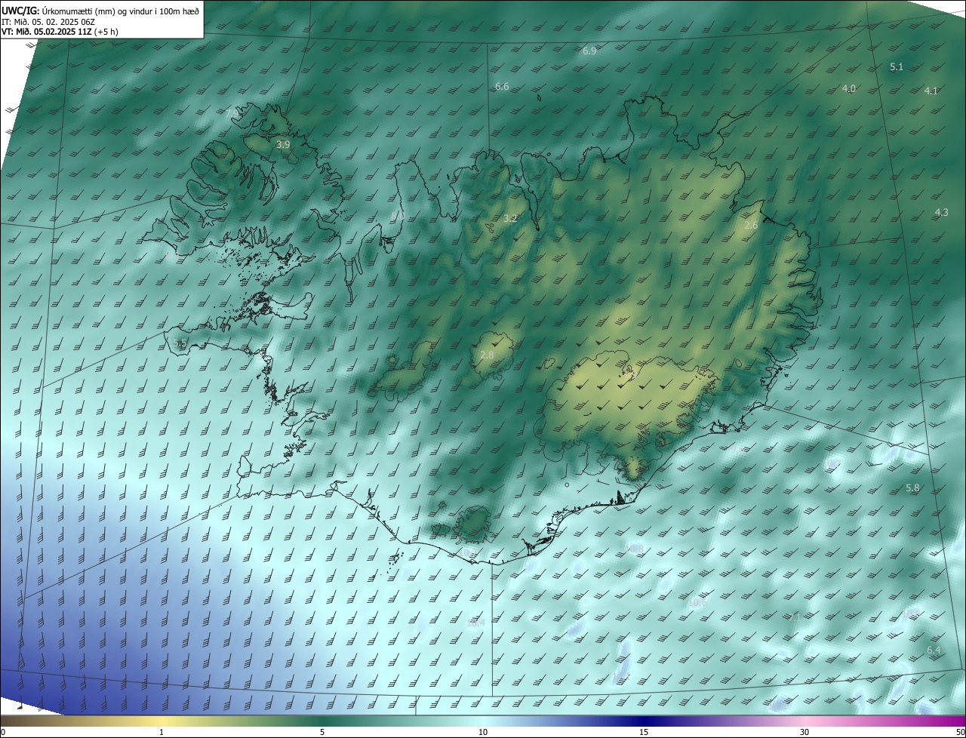The image size is (966, 738).
Task: Click the colour scale tick label 30
Action: (x=804, y=733)
